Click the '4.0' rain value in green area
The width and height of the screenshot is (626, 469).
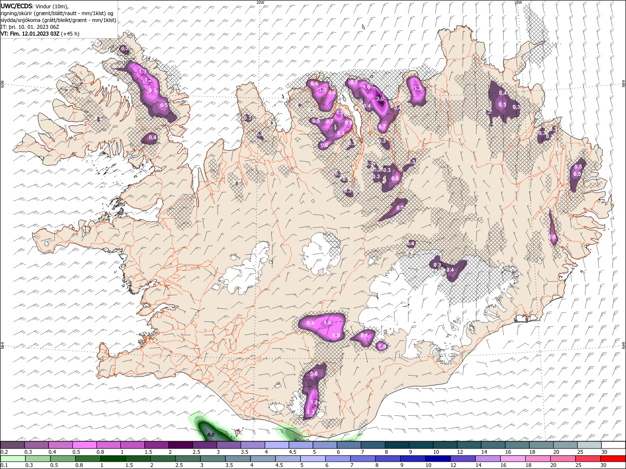pos(211,434)
